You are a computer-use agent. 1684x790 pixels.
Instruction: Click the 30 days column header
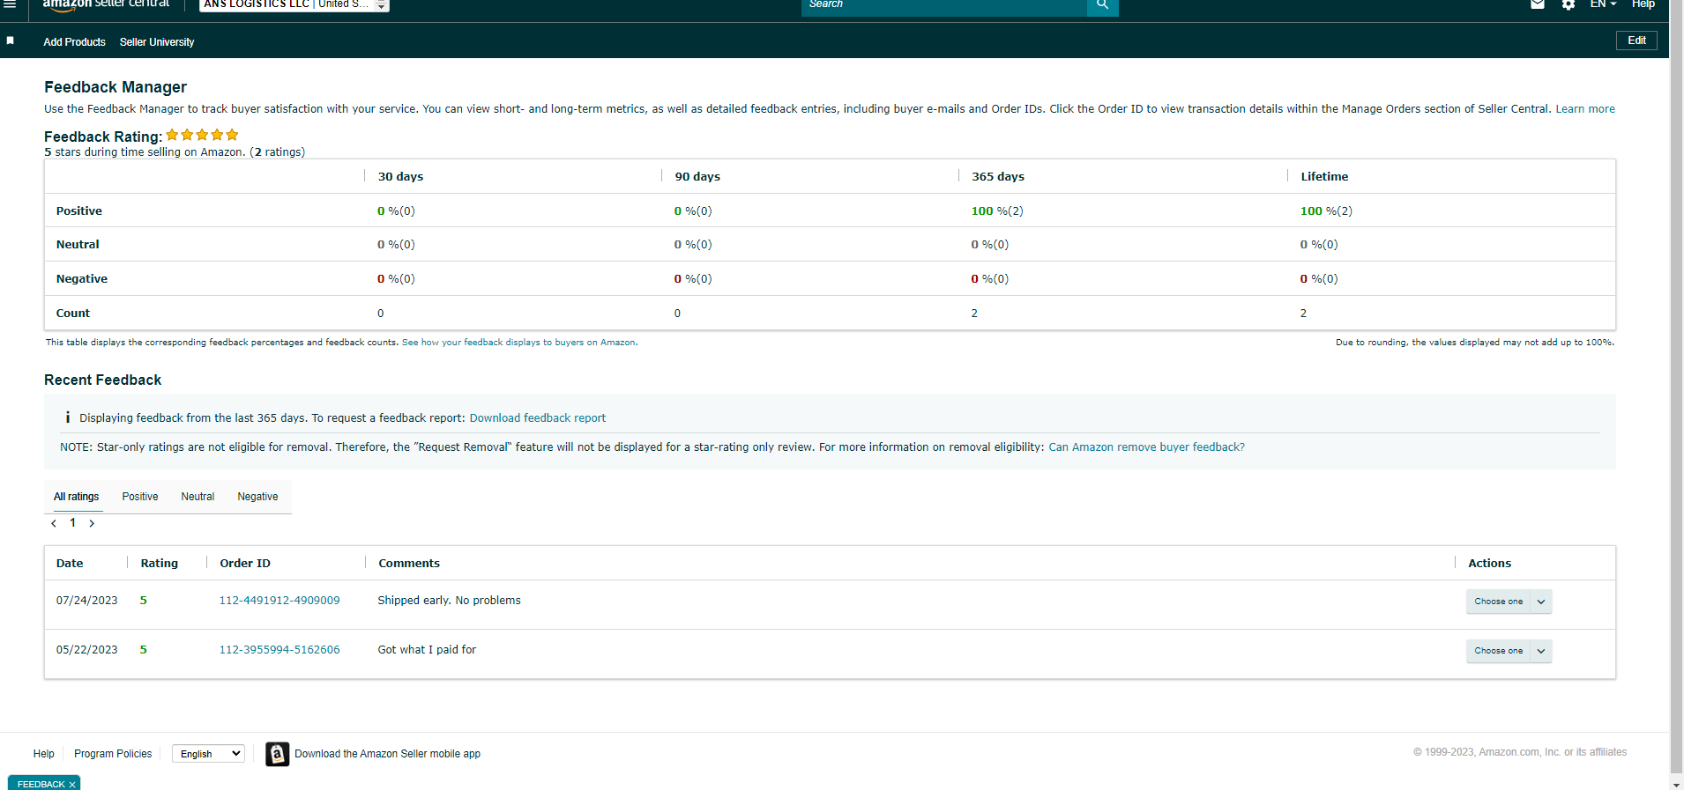(400, 177)
